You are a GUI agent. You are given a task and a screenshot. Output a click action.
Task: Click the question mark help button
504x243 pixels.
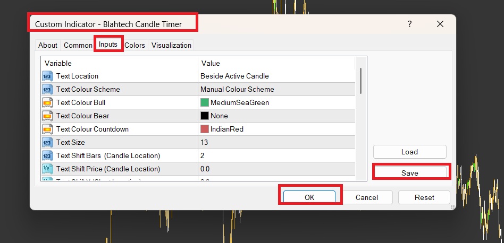(410, 24)
